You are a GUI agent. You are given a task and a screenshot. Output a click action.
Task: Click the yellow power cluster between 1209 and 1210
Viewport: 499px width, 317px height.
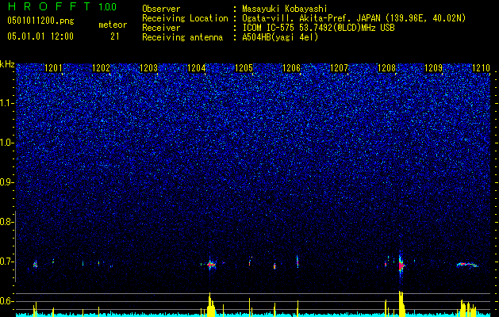(468, 307)
